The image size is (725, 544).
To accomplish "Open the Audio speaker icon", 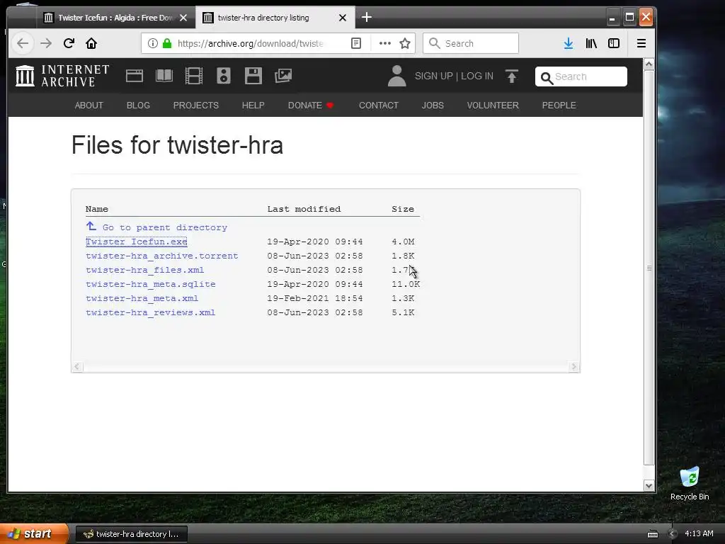I will [224, 76].
